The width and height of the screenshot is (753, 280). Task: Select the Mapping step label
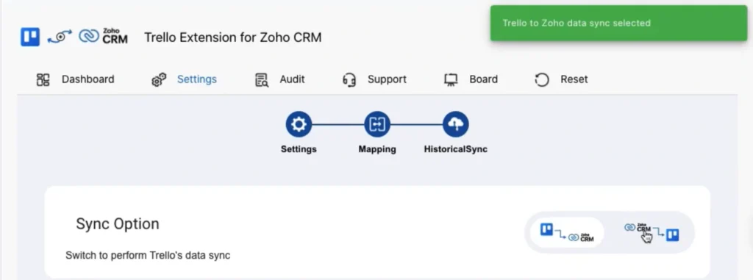(377, 149)
